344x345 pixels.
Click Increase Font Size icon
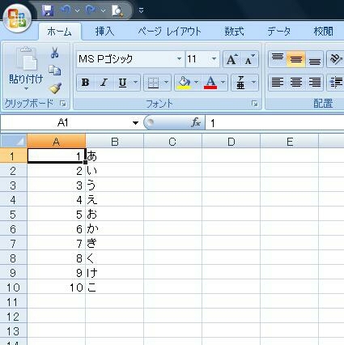231,59
